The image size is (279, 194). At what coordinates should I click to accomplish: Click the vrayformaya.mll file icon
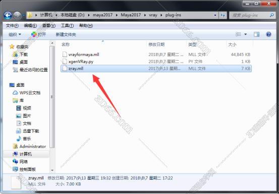click(x=65, y=55)
